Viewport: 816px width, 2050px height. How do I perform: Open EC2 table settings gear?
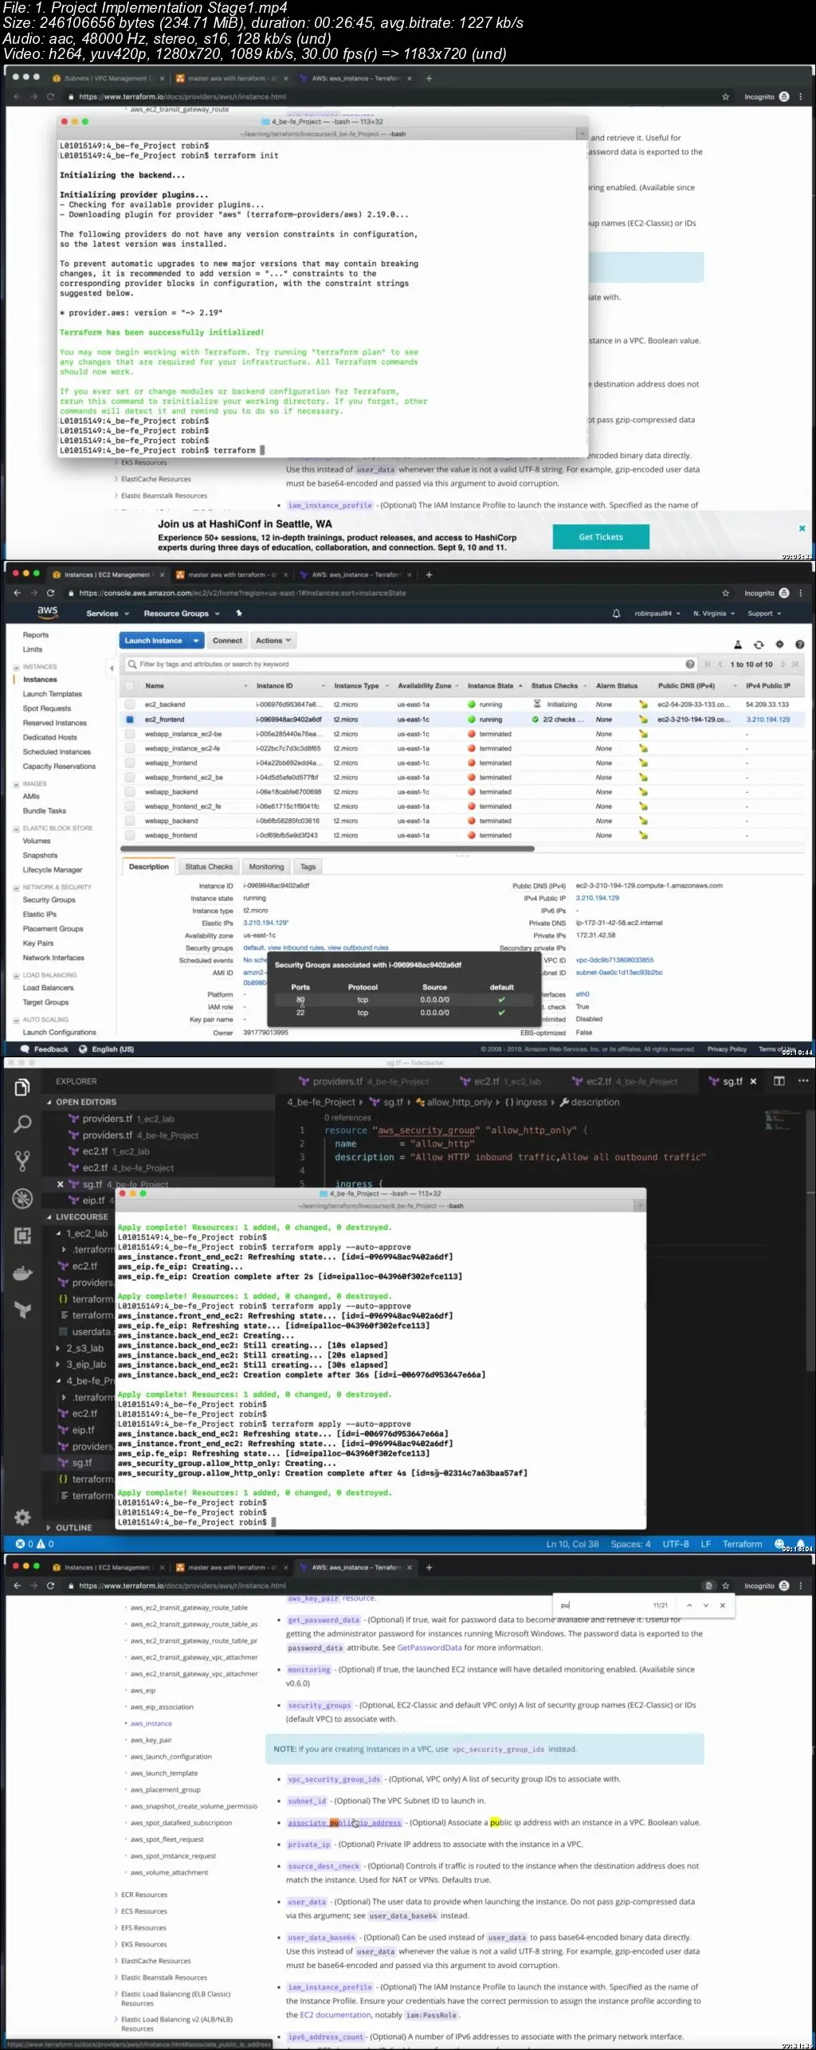pos(779,645)
